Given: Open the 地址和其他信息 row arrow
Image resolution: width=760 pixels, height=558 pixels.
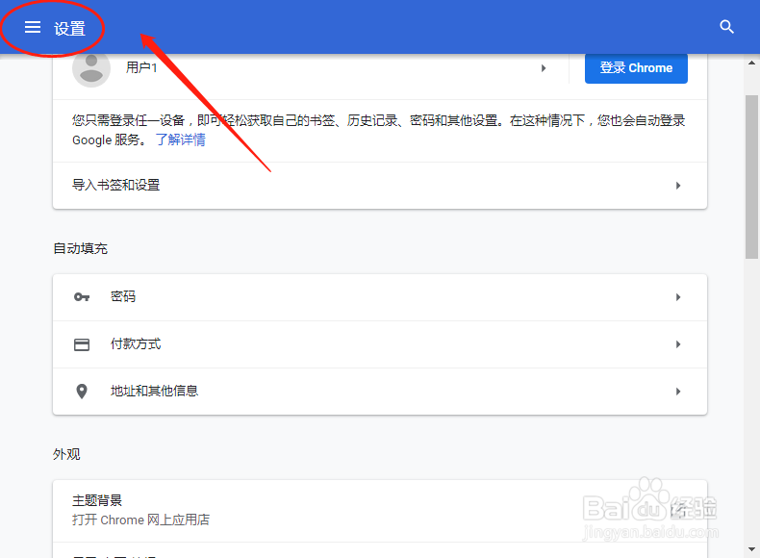Looking at the screenshot, I should 678,392.
